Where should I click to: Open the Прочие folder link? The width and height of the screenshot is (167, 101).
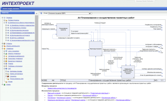coord(10,82)
